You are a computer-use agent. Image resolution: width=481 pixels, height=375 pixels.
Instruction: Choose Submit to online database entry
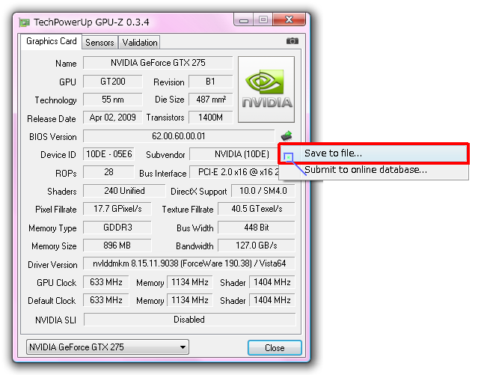tap(373, 170)
